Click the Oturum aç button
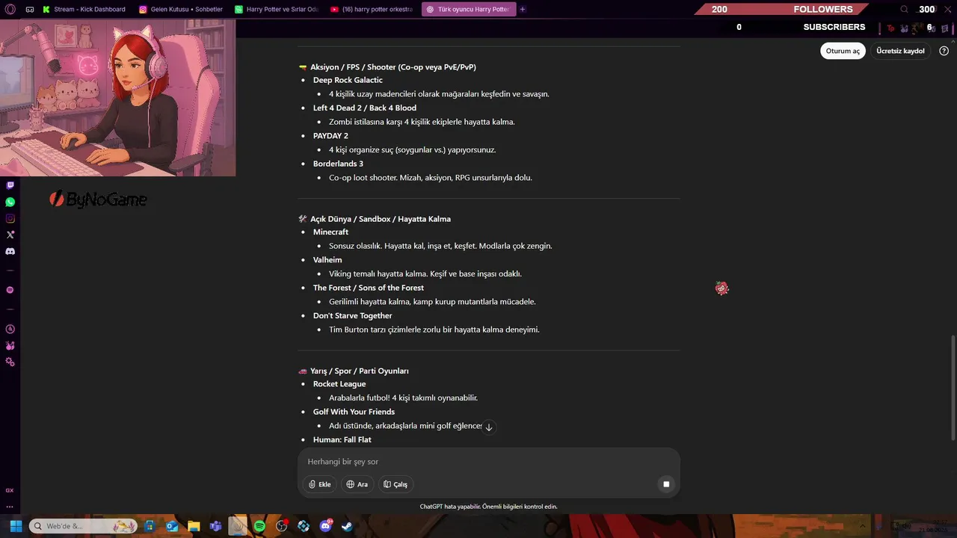The height and width of the screenshot is (538, 957). [843, 51]
